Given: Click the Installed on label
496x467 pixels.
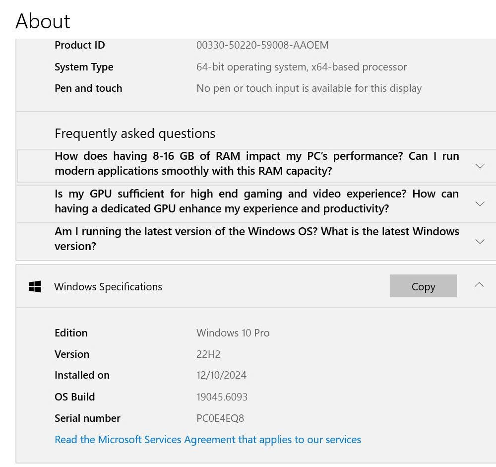Looking at the screenshot, I should coord(82,375).
